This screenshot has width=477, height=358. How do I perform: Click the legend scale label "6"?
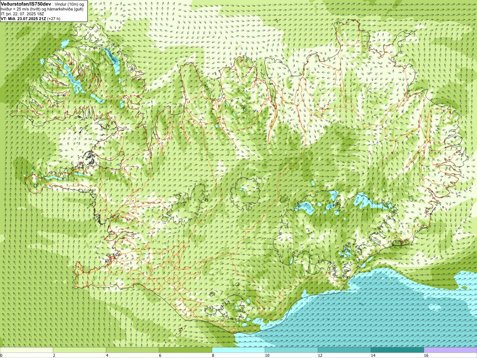pyautogui.click(x=160, y=355)
